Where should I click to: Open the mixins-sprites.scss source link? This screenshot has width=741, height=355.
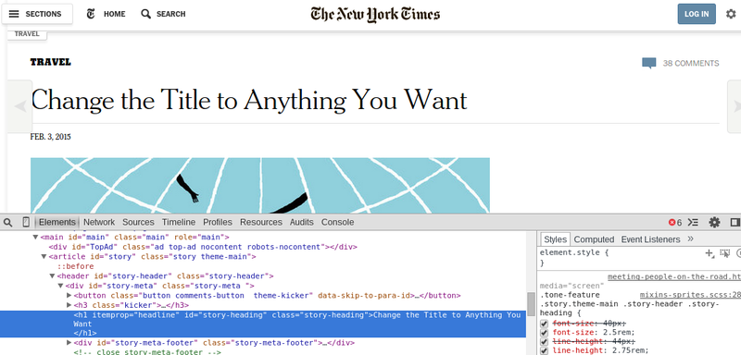(690, 295)
